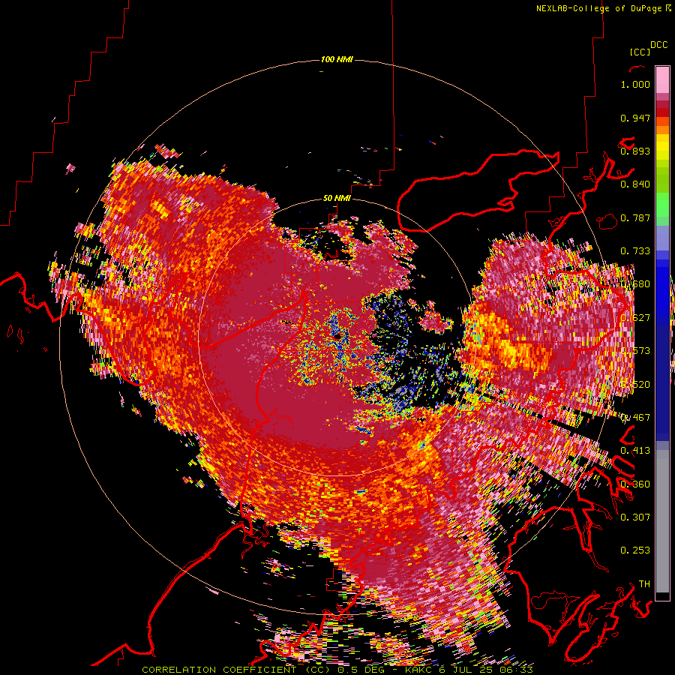Click the 0.573 scale value

click(x=635, y=350)
